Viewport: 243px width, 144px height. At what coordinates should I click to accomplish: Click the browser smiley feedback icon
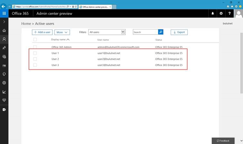click(x=240, y=6)
